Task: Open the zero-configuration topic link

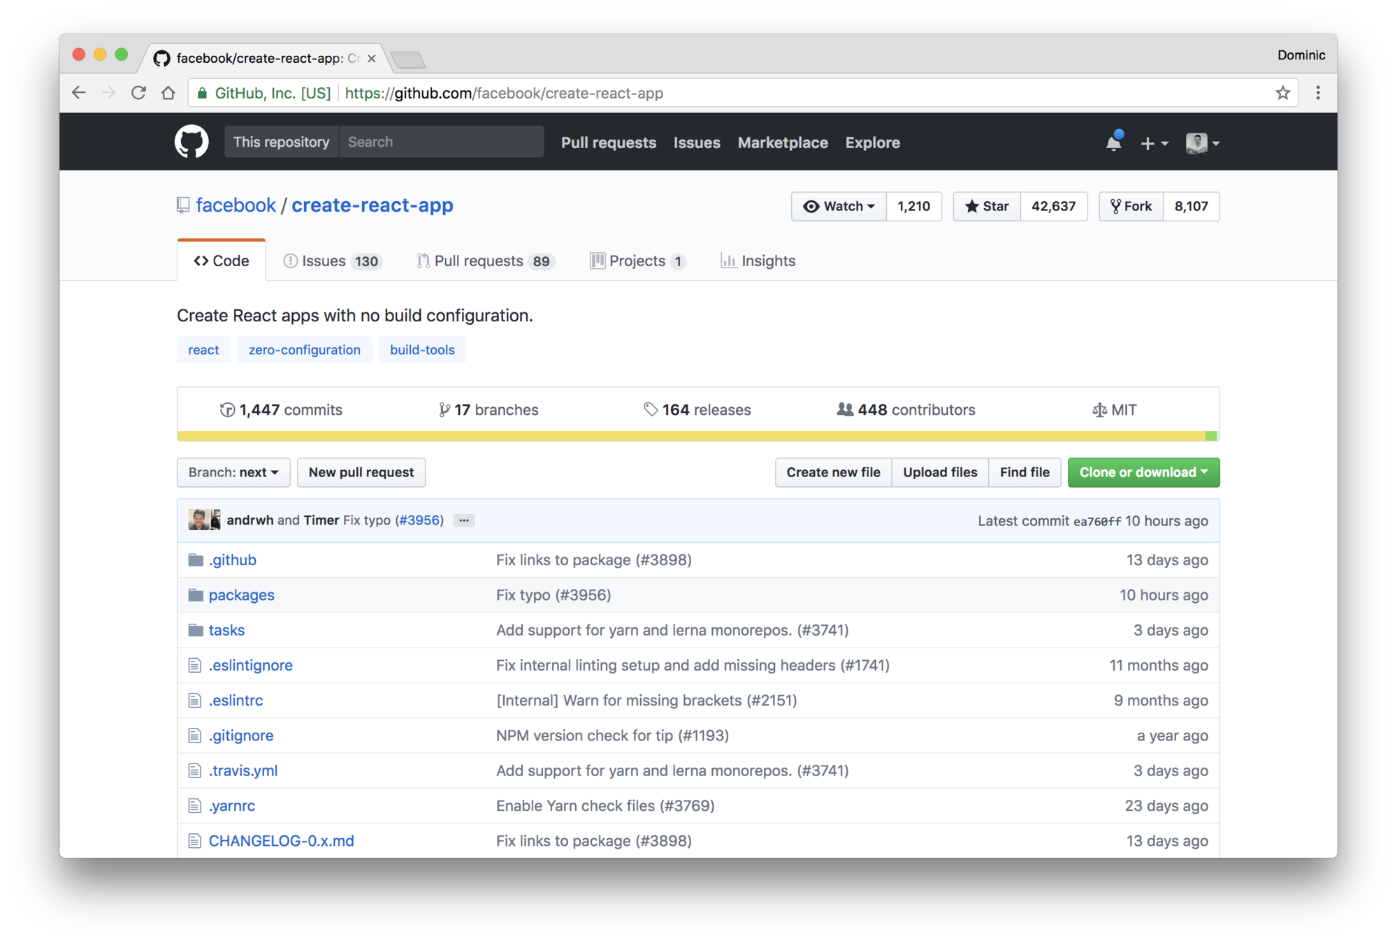Action: click(305, 349)
